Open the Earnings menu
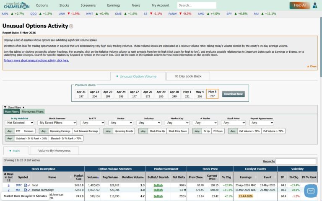The height and width of the screenshot is (201, 322). coord(113,5)
